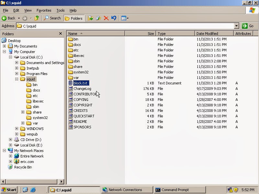
Task: Delete selection with red X icon
Action: coord(106,18)
